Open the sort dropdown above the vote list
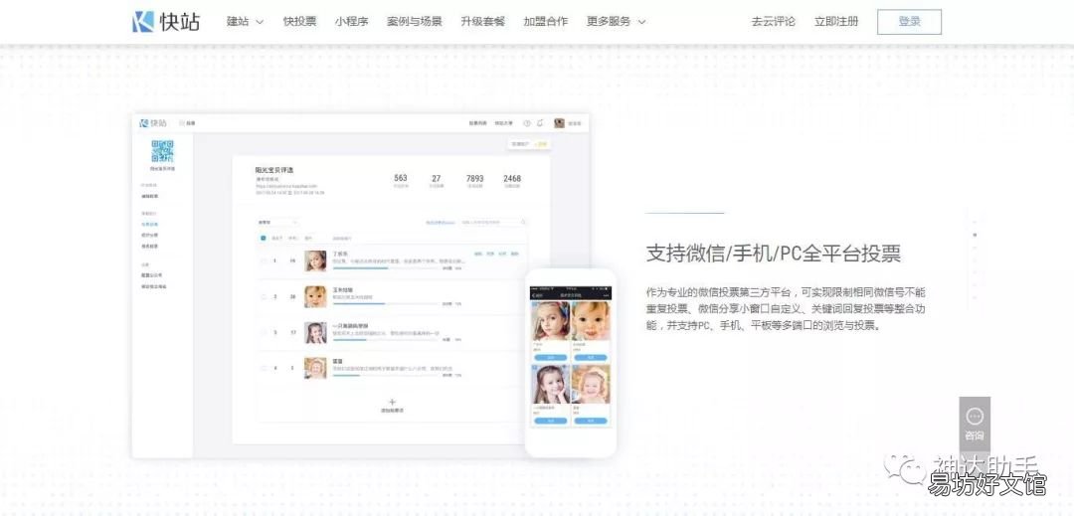The image size is (1074, 516). click(277, 223)
